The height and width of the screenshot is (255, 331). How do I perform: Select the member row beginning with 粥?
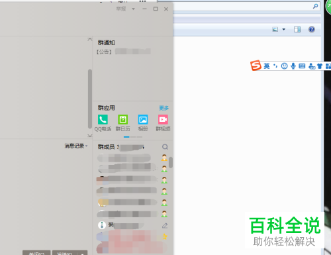click(x=132, y=225)
